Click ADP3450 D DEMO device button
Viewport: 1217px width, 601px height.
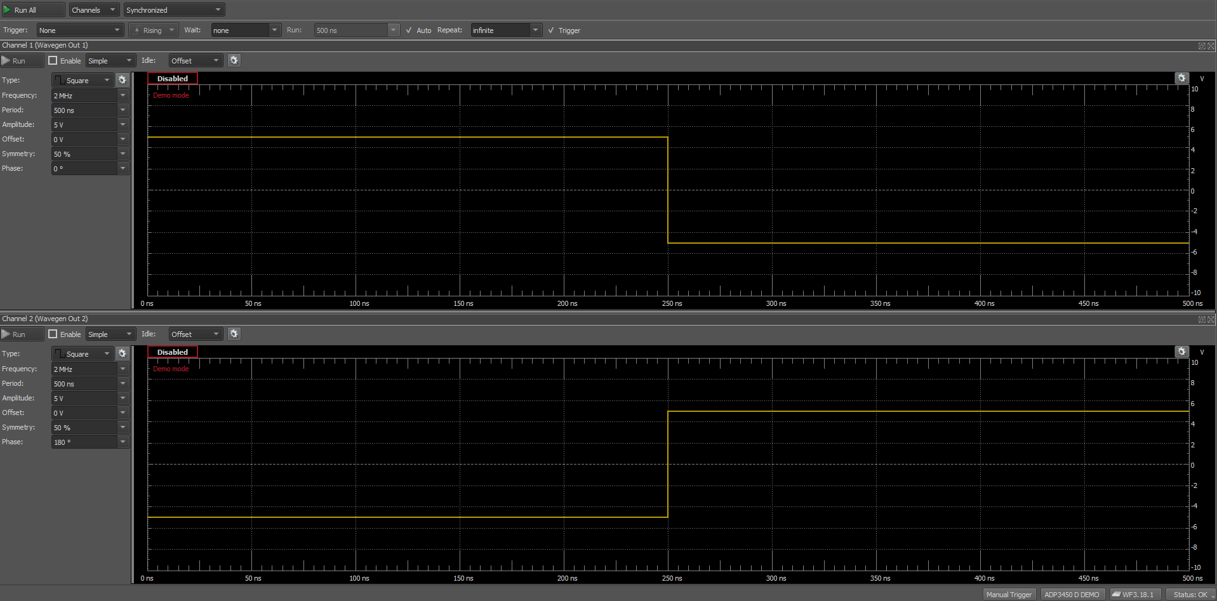point(1072,595)
